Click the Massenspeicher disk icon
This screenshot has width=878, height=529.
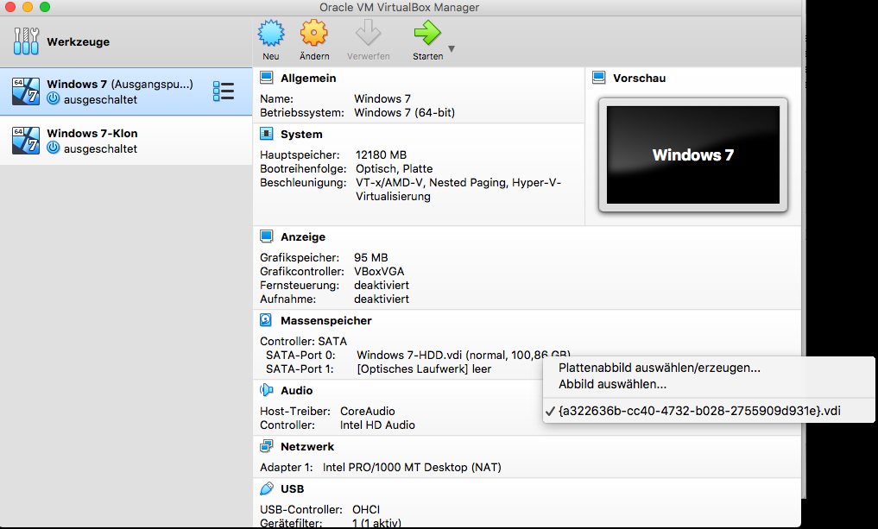tap(266, 320)
